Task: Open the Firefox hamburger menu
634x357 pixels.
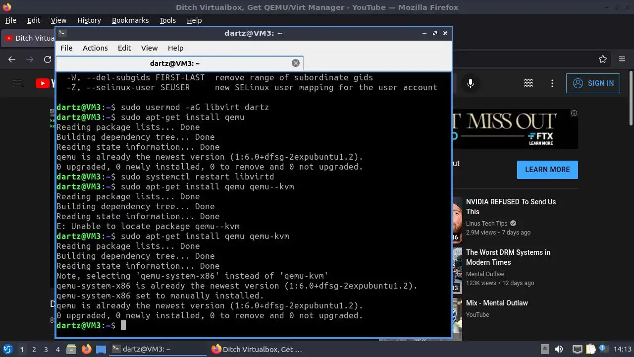Action: [622, 59]
